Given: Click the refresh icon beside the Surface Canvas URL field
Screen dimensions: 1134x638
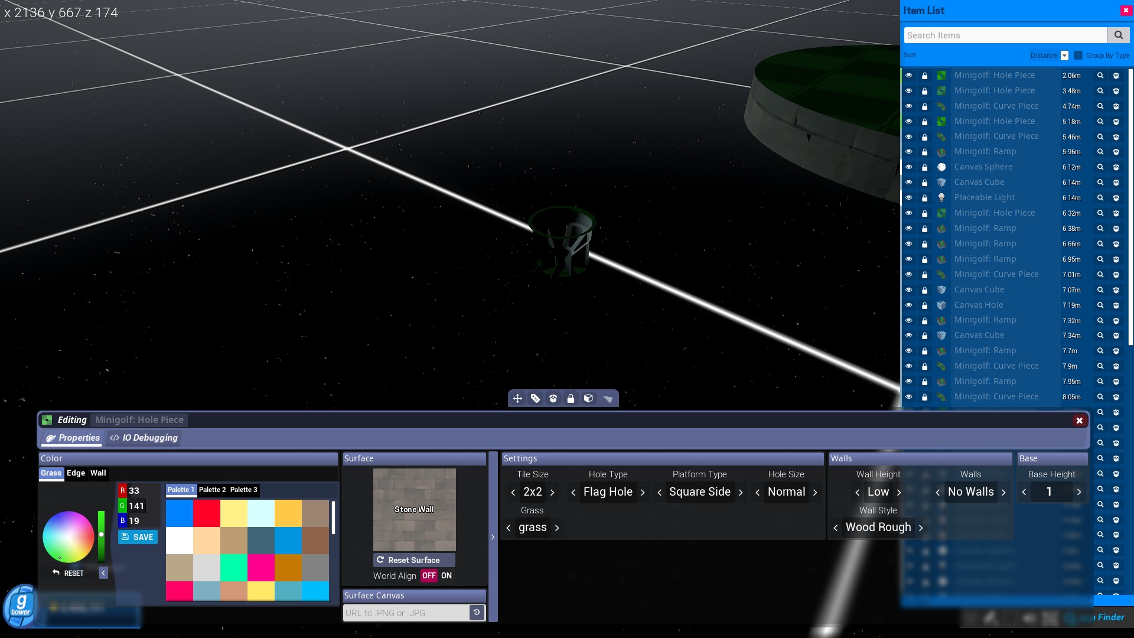Looking at the screenshot, I should [x=477, y=613].
